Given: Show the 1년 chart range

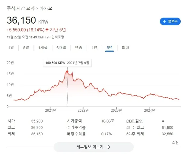Looking at the screenshot, I should click(94, 48).
